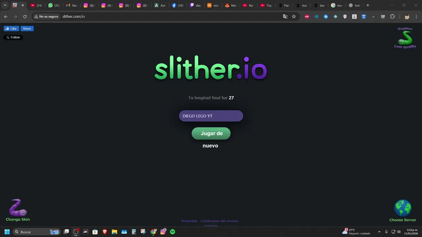Open File Explorer from taskbar

tap(114, 232)
